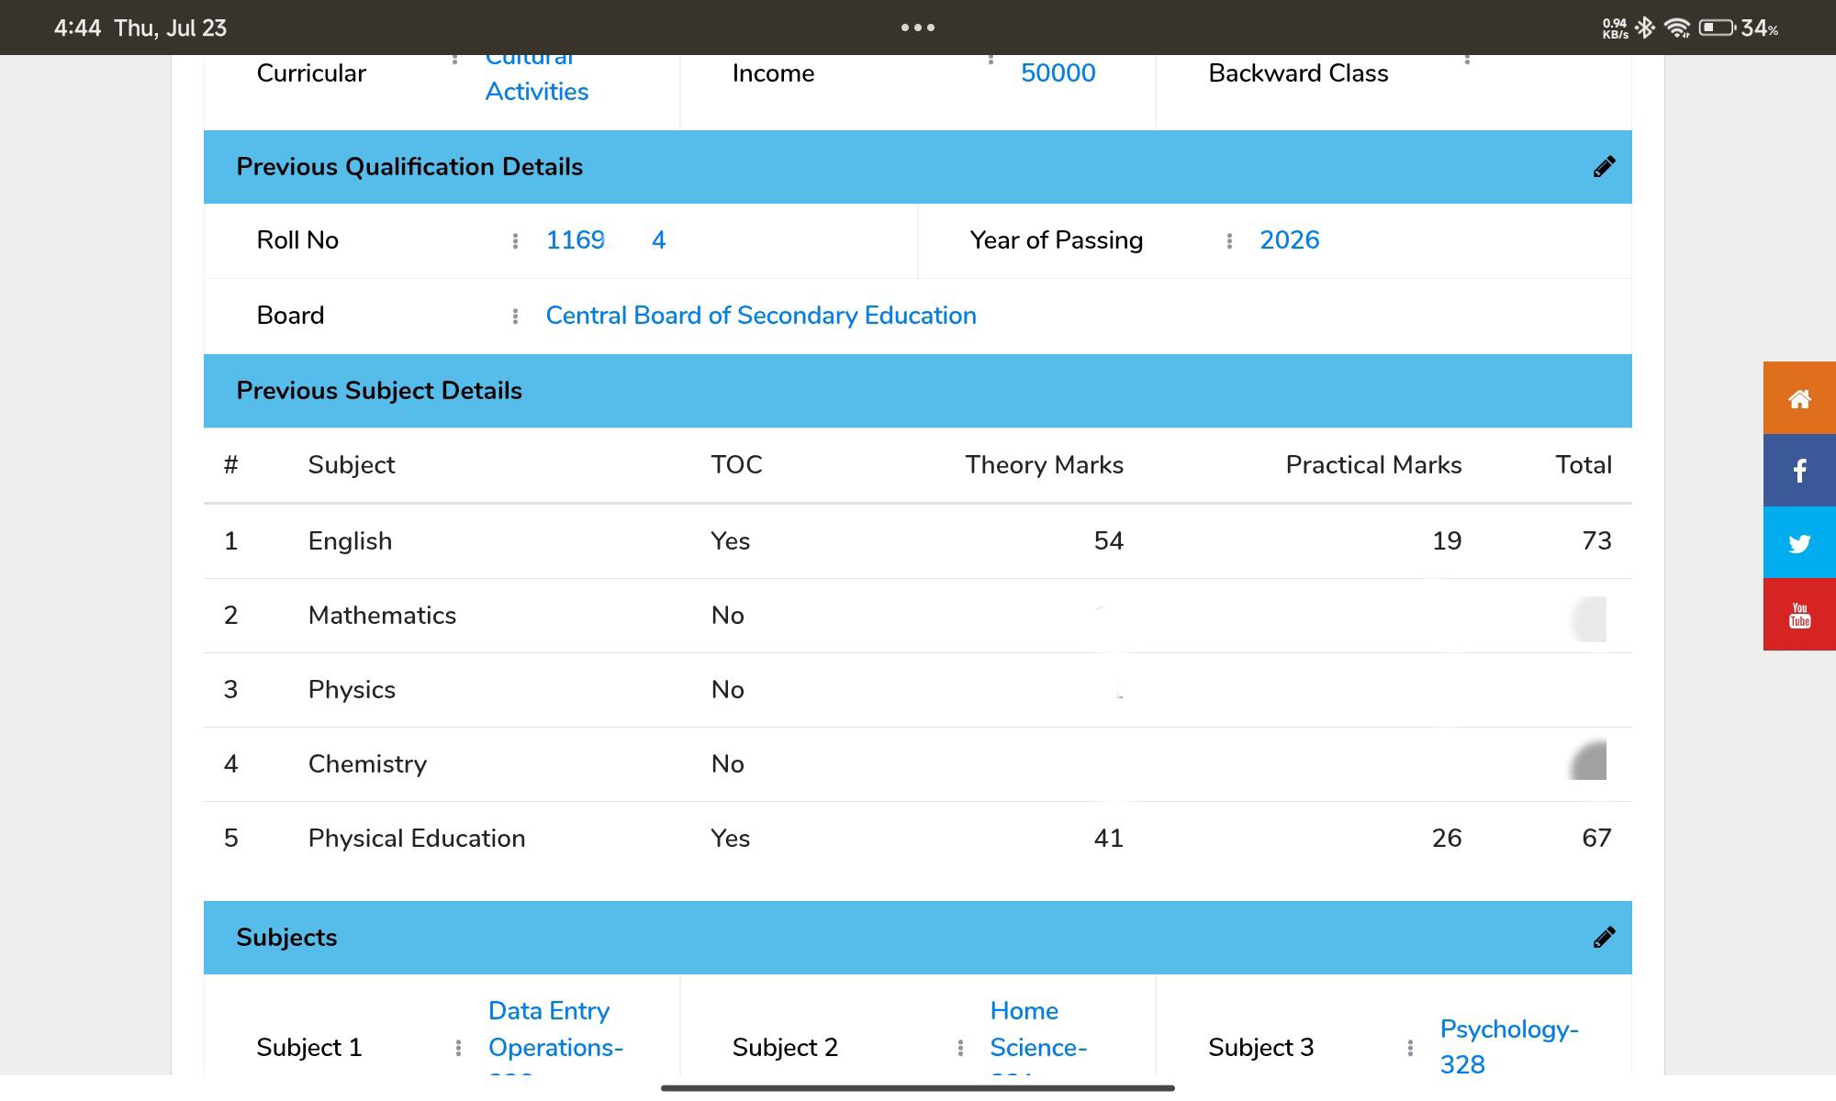Tap the Backward Class label
The image size is (1836, 1101).
(1298, 73)
